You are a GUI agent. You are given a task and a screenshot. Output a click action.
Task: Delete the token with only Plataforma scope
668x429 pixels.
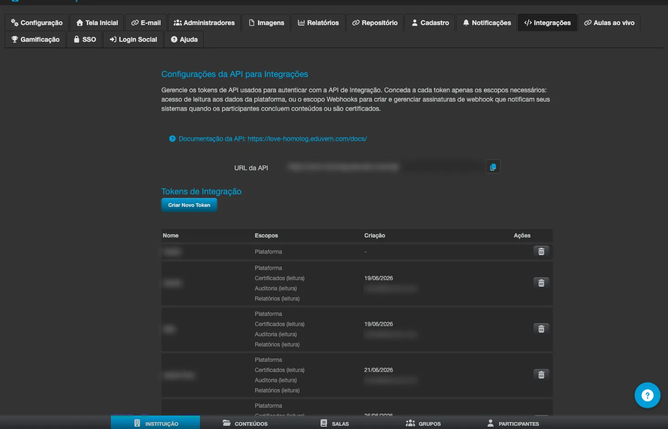click(x=541, y=251)
